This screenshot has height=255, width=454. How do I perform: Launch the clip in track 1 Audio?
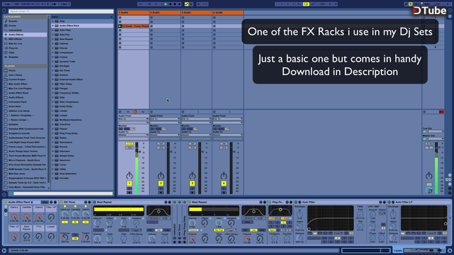click(120, 26)
